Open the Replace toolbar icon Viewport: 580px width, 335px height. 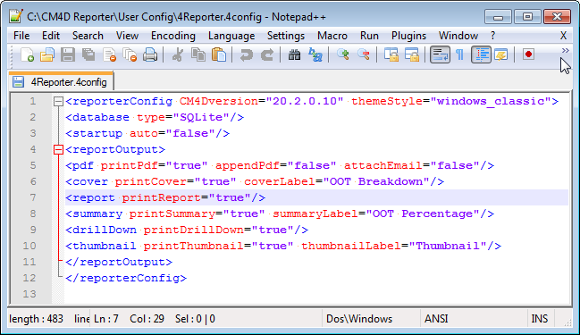[x=315, y=54]
